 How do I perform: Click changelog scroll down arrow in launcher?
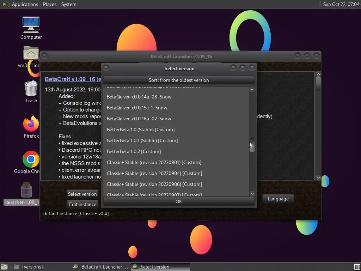coord(318,177)
